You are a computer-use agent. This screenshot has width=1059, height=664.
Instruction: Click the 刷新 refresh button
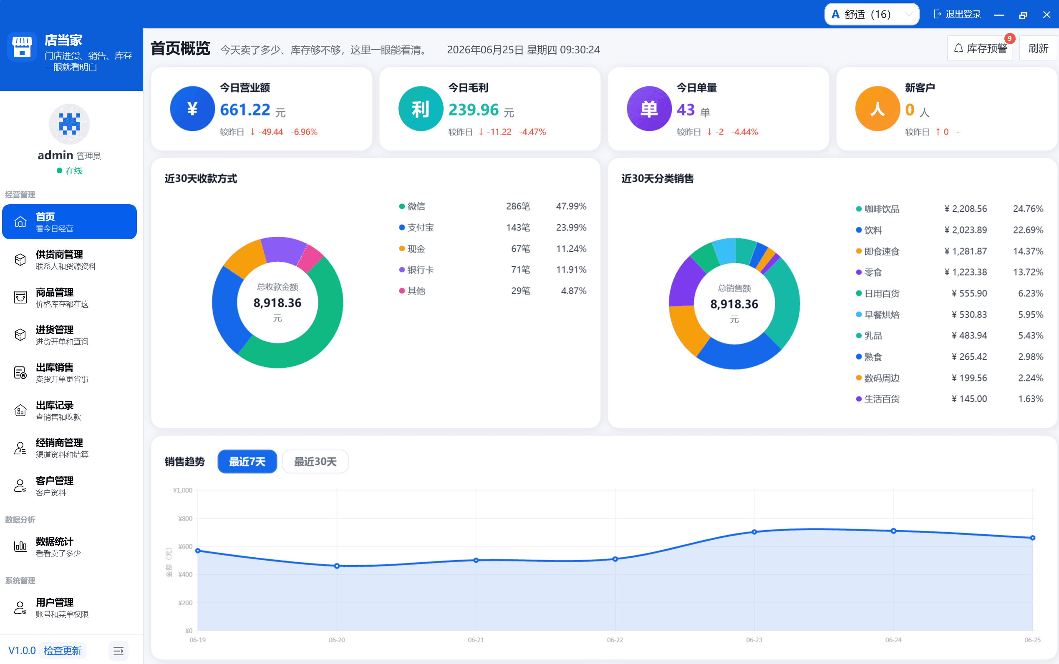tap(1038, 48)
